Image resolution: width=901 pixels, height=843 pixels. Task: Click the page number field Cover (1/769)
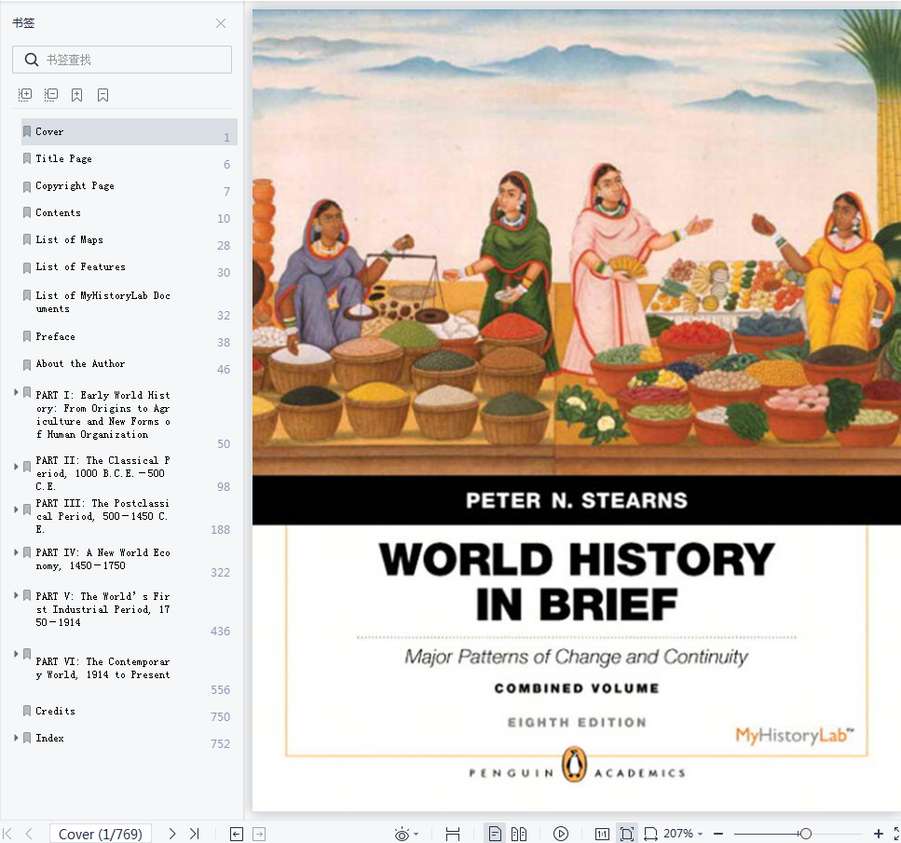pyautogui.click(x=101, y=834)
